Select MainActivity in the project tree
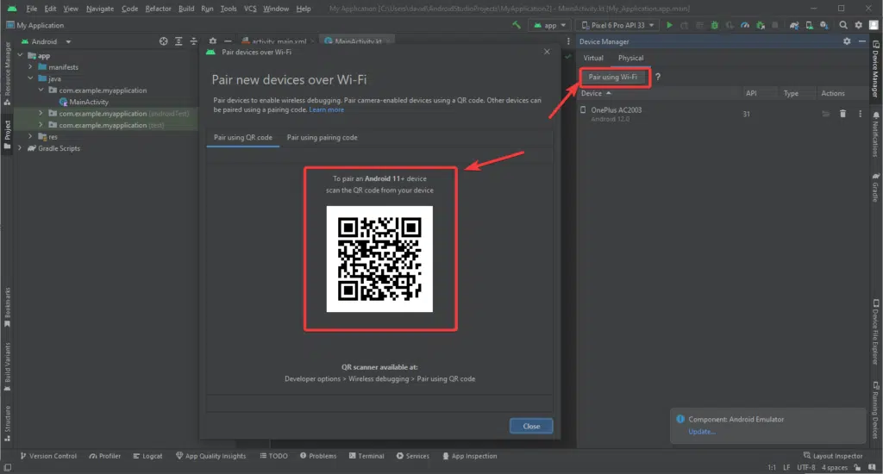The height and width of the screenshot is (474, 883). coord(84,102)
